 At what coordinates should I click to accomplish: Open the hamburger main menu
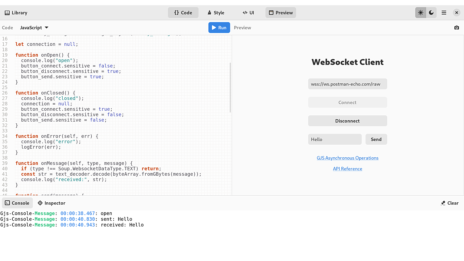click(x=444, y=13)
